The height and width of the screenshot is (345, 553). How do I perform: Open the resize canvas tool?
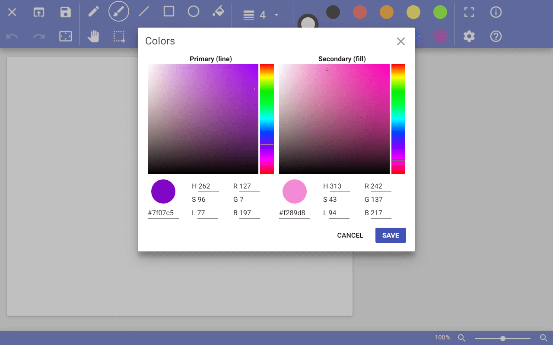(65, 36)
